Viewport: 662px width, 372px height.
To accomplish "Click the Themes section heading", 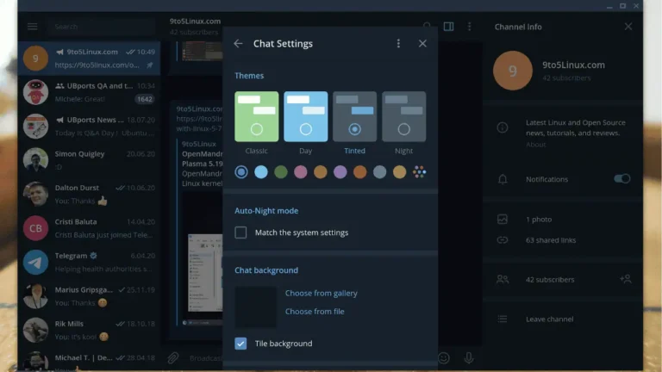I will point(249,76).
